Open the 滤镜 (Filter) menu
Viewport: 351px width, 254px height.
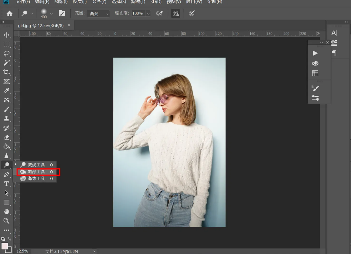click(138, 2)
